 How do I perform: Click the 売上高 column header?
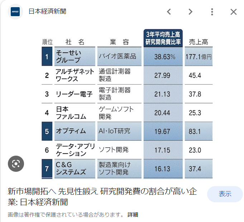pyautogui.click(x=198, y=42)
